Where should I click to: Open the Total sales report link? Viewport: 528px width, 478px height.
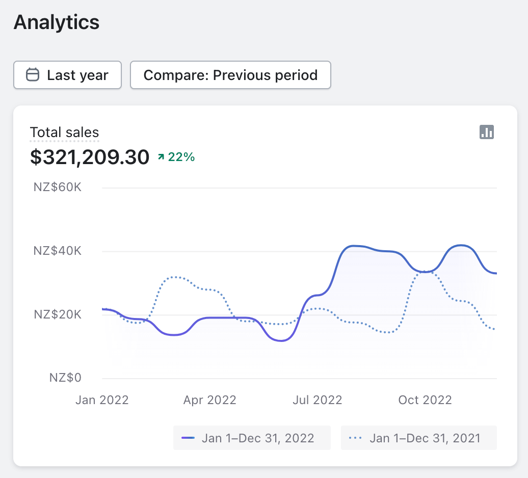(64, 132)
